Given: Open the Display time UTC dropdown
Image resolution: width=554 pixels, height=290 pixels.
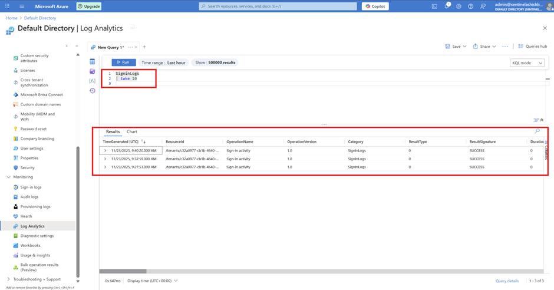Looking at the screenshot, I should (152, 281).
